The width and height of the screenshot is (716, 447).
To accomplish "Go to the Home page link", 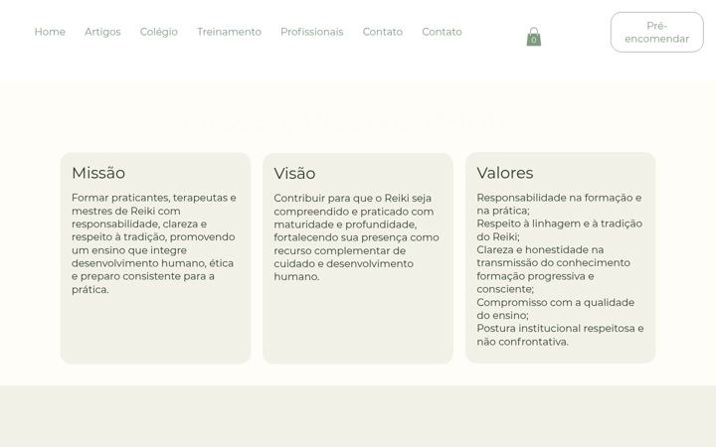I will tap(50, 32).
